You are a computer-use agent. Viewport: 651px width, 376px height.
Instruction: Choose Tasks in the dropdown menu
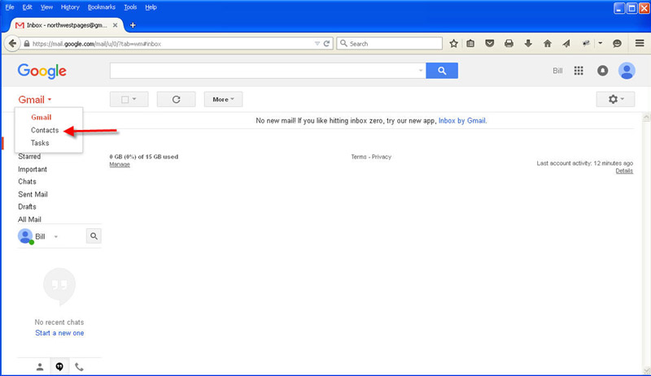click(x=40, y=143)
